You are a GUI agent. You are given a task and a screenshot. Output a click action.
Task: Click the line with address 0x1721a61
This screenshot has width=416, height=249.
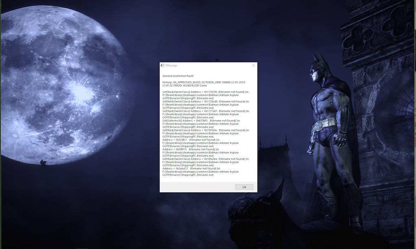(206, 111)
